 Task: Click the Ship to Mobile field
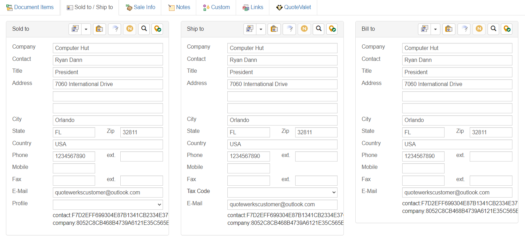tap(248, 169)
